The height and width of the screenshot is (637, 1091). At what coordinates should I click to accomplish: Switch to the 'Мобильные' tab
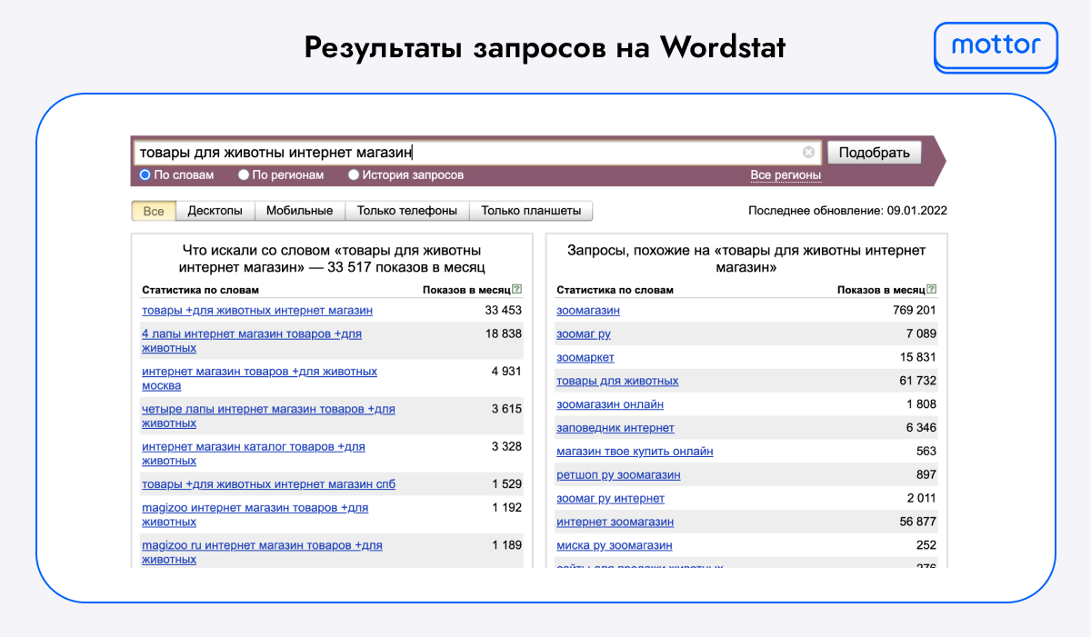point(299,211)
